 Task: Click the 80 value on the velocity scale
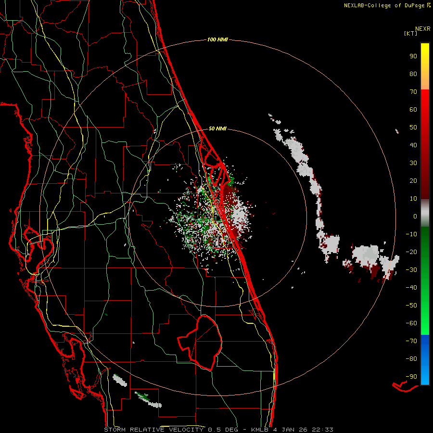pyautogui.click(x=413, y=74)
